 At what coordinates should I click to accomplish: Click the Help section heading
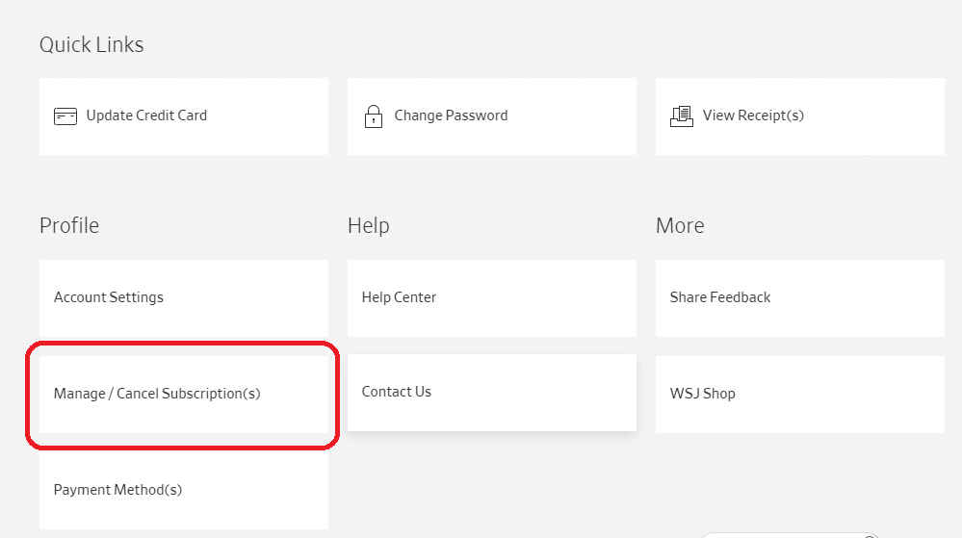click(x=368, y=225)
